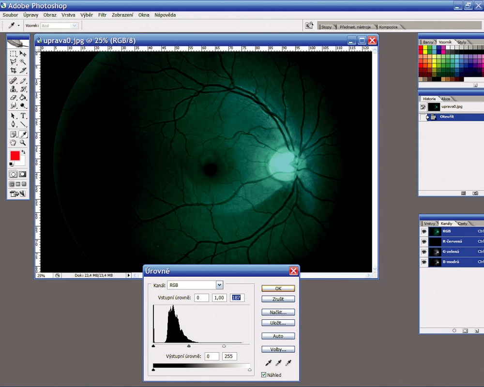The width and height of the screenshot is (484, 387).
Task: Open the Filtr menu
Action: pyautogui.click(x=102, y=15)
